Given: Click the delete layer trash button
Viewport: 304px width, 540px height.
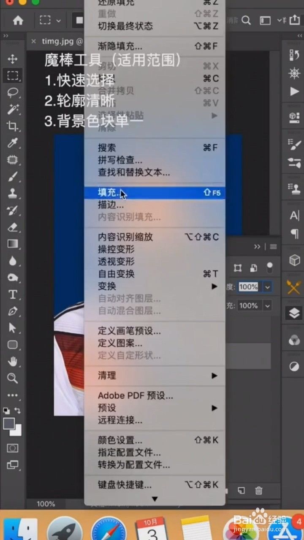Looking at the screenshot, I should (x=259, y=491).
